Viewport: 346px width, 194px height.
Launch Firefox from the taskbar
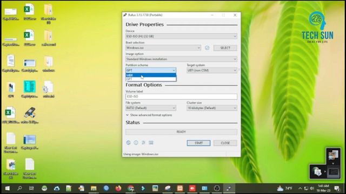click(118, 188)
